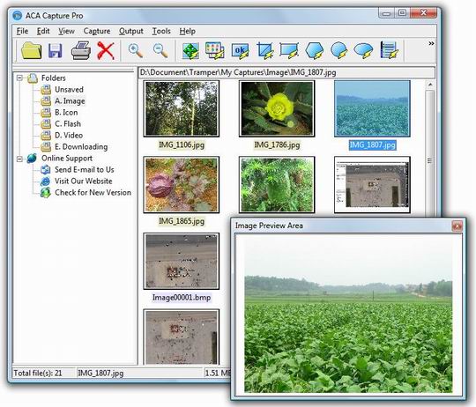This screenshot has height=407, width=476.
Task: Select the Unsaved folder
Action: 69,90
